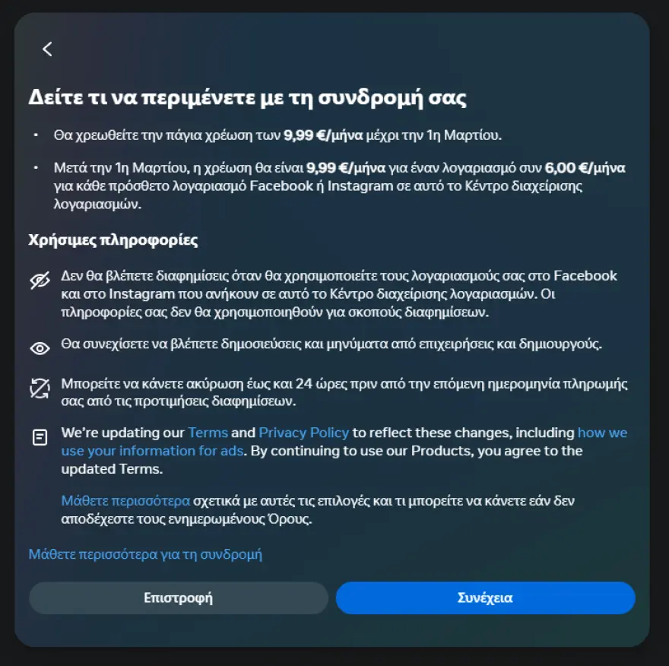The width and height of the screenshot is (669, 666).
Task: Click the crossed refresh cancellation icon
Action: click(x=40, y=388)
